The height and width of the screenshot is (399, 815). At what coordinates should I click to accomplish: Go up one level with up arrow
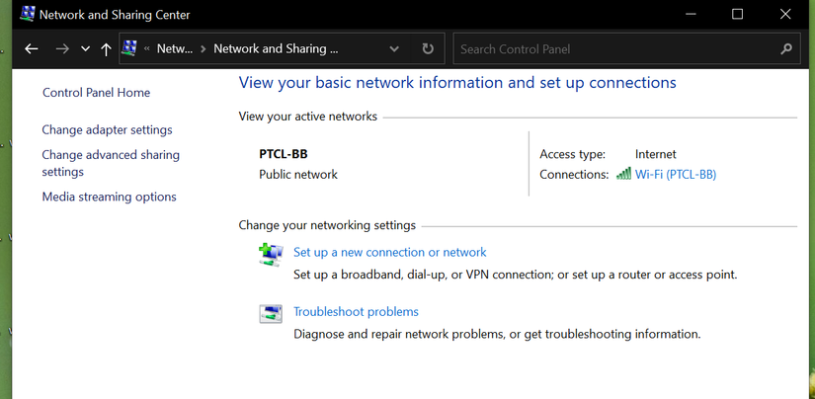[106, 48]
